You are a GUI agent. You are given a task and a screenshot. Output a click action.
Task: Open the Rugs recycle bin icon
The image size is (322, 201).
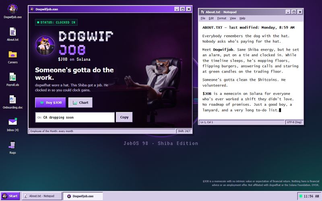point(12,147)
